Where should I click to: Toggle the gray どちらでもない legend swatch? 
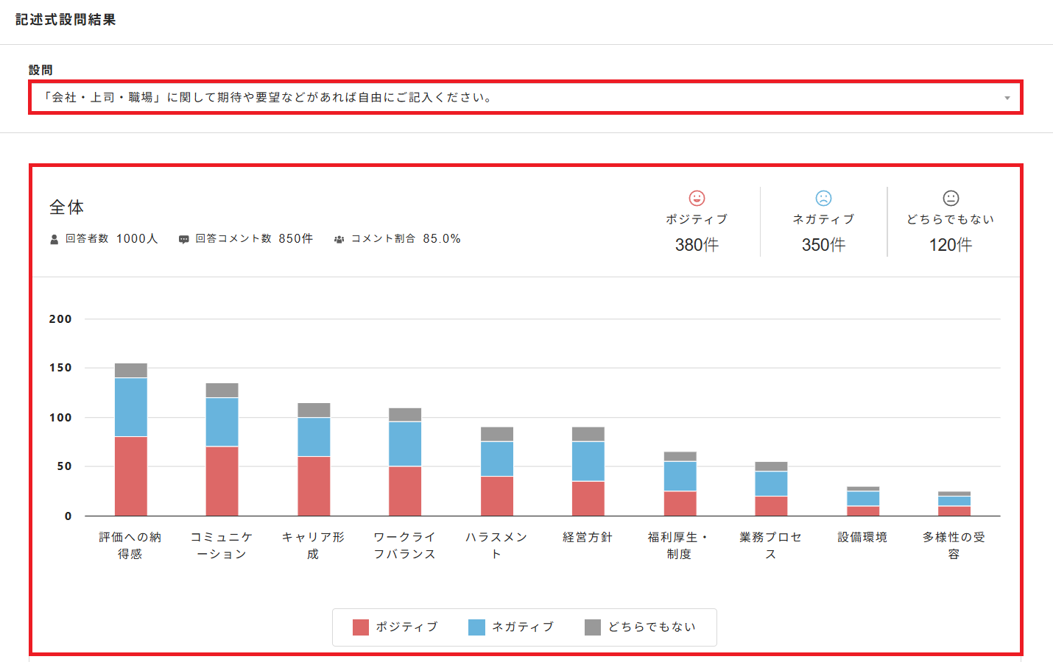593,627
